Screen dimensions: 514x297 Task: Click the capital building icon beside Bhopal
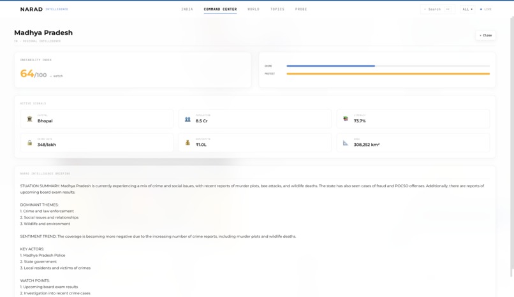coord(29,119)
